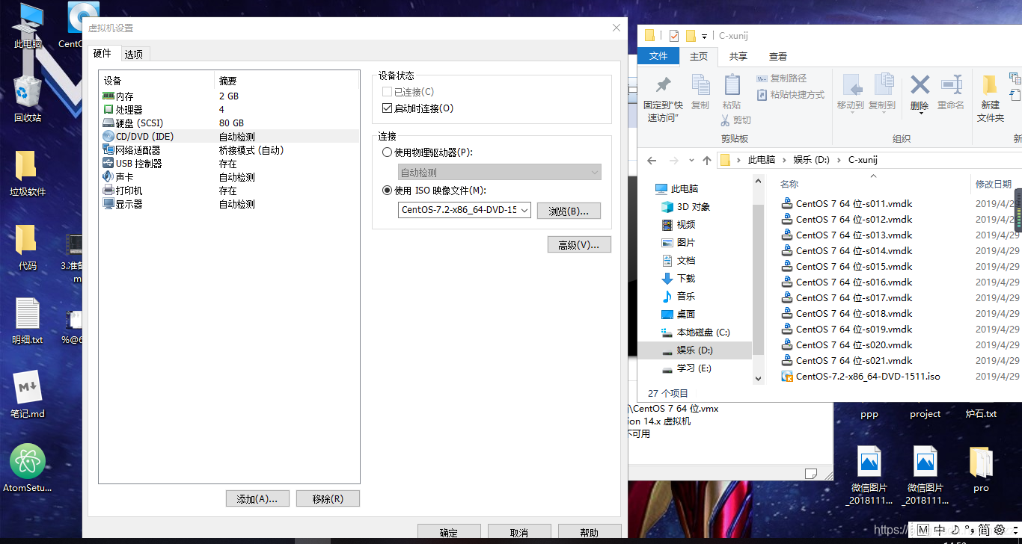Viewport: 1022px width, 544px height.
Task: Toggle 已连接(C) checkbox
Action: [387, 92]
